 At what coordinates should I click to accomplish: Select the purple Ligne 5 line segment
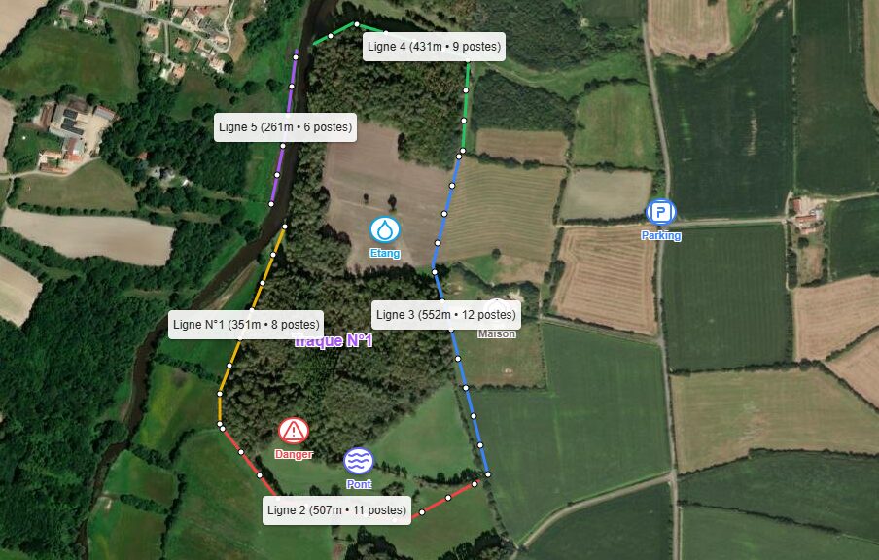tap(280, 160)
